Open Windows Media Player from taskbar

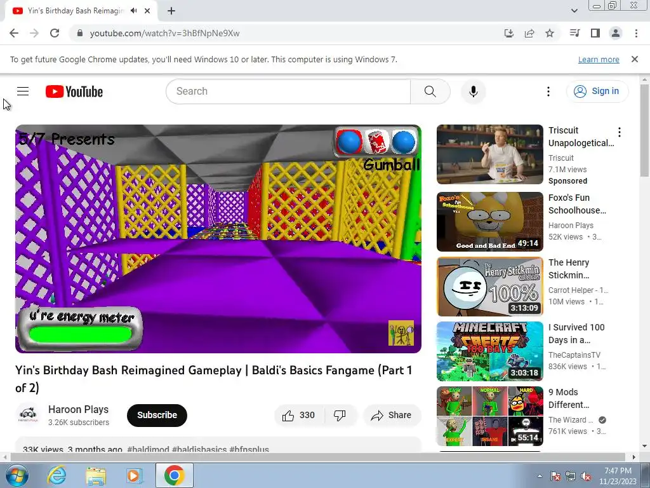pyautogui.click(x=134, y=475)
